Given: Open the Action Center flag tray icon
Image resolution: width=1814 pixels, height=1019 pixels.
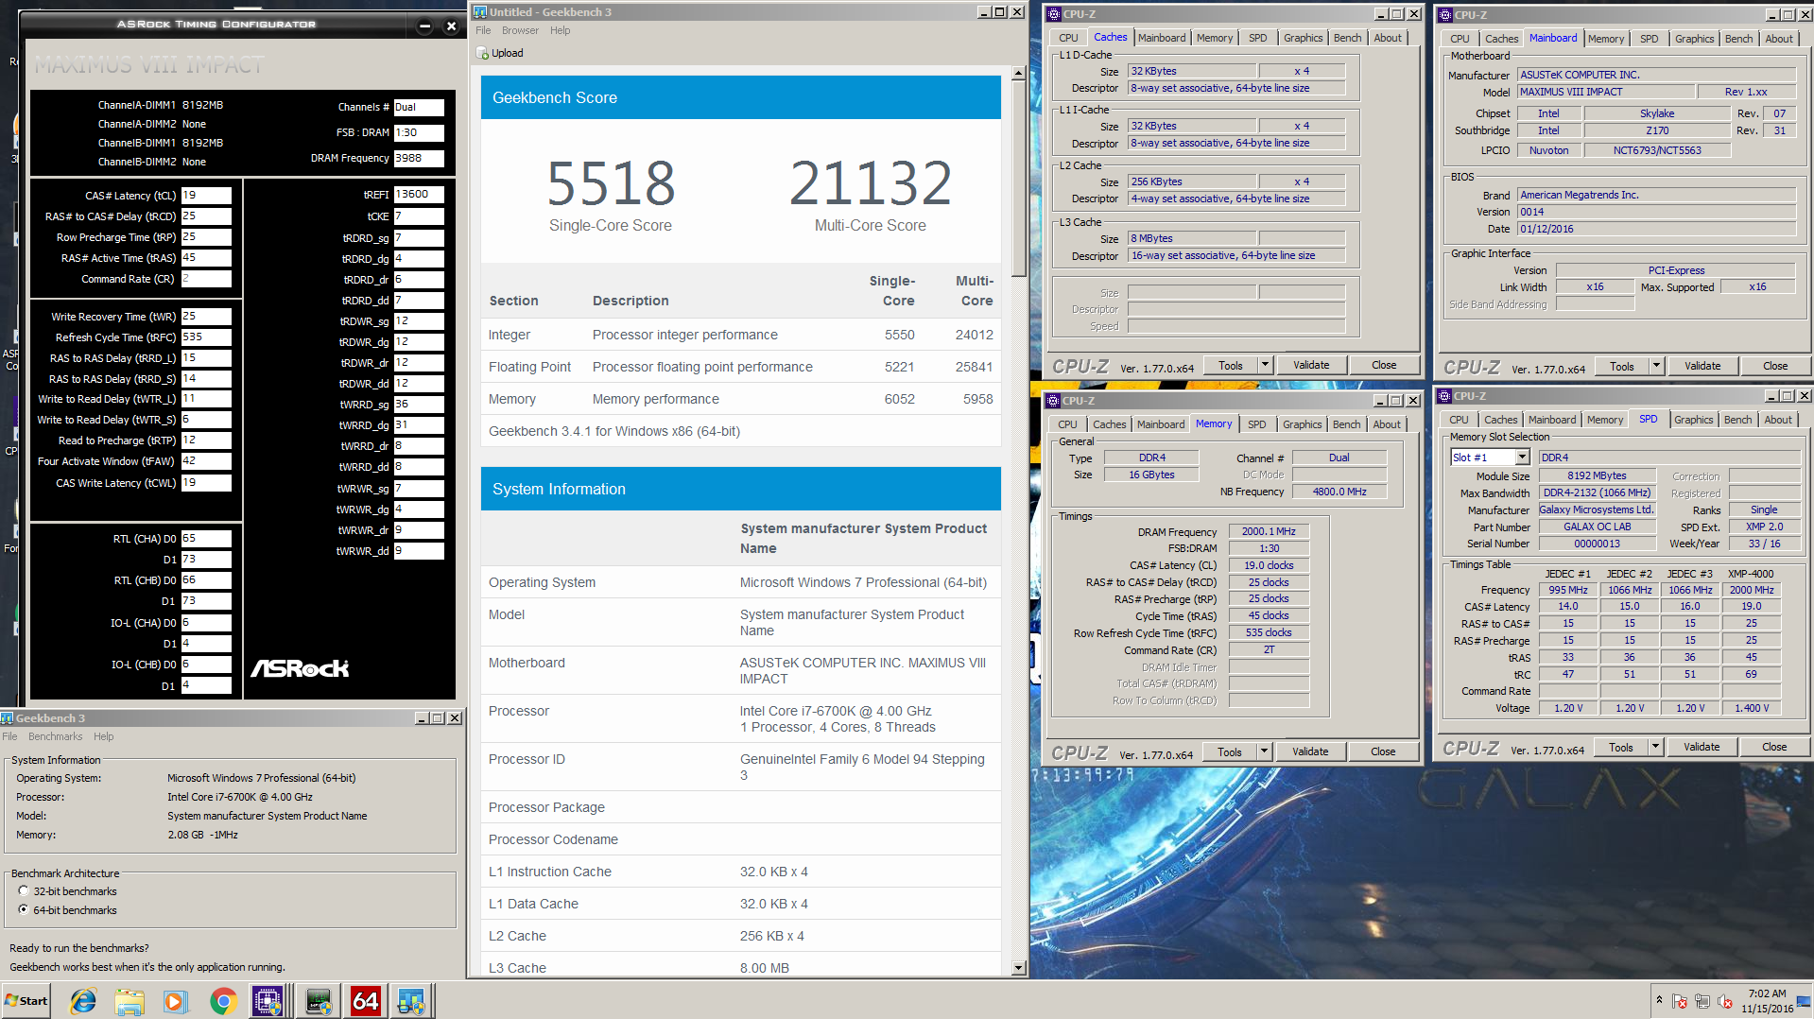Looking at the screenshot, I should tap(1680, 1001).
